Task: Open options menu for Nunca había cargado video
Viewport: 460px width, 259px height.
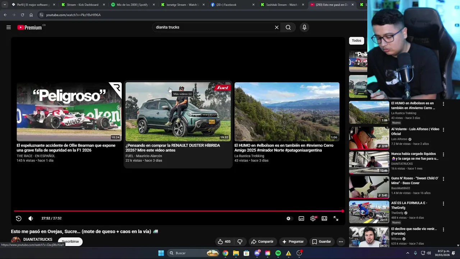Action: click(443, 154)
